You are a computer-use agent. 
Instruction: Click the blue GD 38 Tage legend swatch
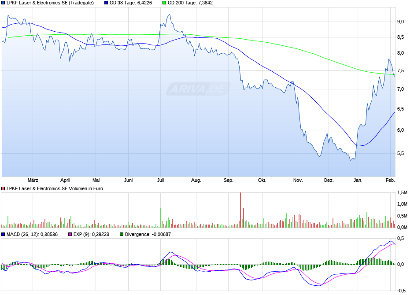pyautogui.click(x=106, y=3)
